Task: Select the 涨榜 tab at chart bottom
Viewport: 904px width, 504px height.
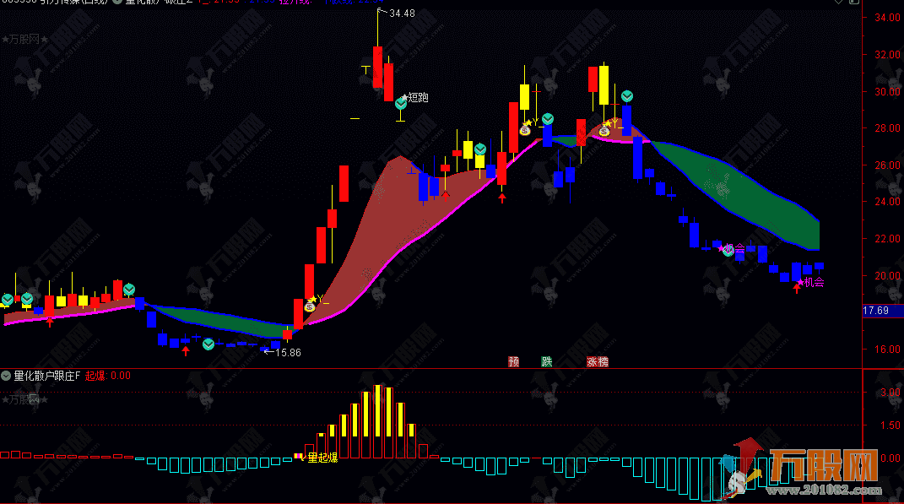Action: 598,361
